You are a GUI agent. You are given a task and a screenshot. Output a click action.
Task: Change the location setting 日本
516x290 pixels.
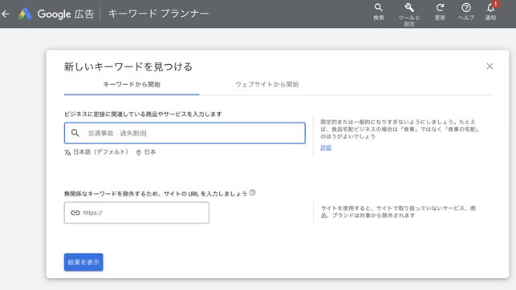(146, 152)
